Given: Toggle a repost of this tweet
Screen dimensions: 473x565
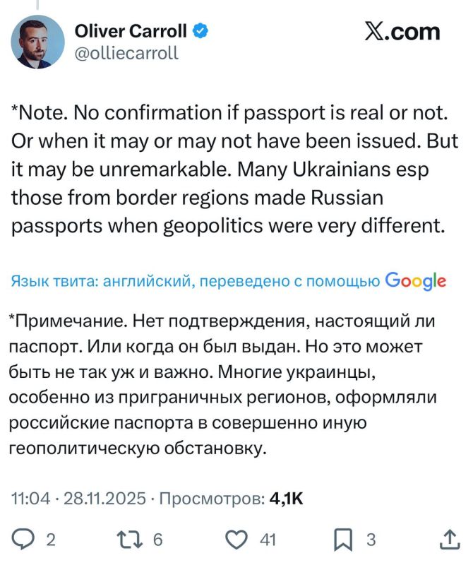Looking at the screenshot, I should (128, 538).
